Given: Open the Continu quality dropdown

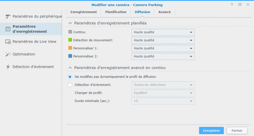Looking at the screenshot, I should tap(163, 32).
